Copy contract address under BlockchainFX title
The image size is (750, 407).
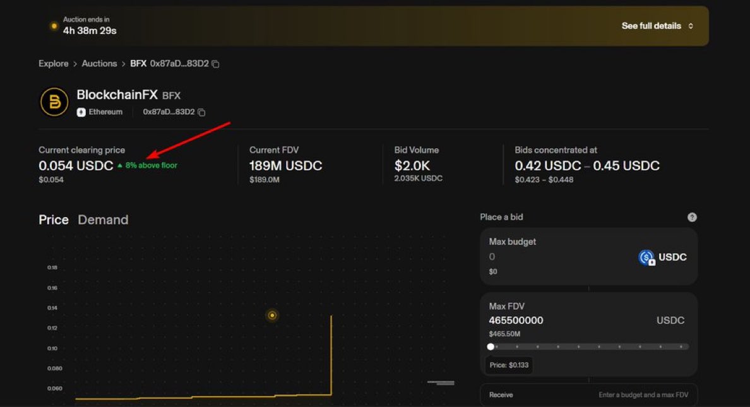(201, 112)
